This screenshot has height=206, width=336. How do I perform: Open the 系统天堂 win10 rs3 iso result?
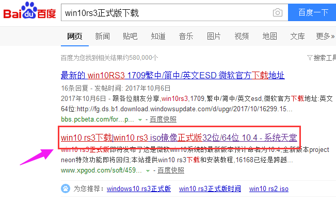(x=179, y=138)
